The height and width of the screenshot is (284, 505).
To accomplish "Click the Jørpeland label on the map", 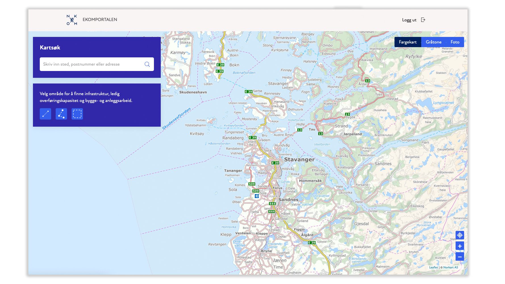I will point(352,134).
